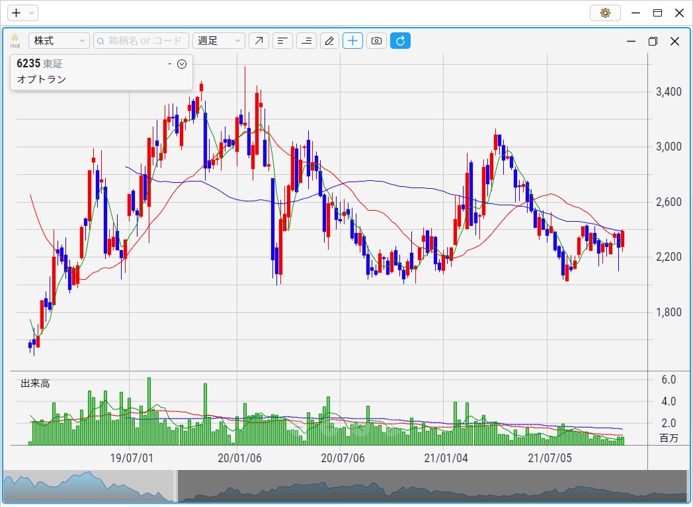693x507 pixels.
Task: Click the 21/07/05 date label
Action: 550,458
